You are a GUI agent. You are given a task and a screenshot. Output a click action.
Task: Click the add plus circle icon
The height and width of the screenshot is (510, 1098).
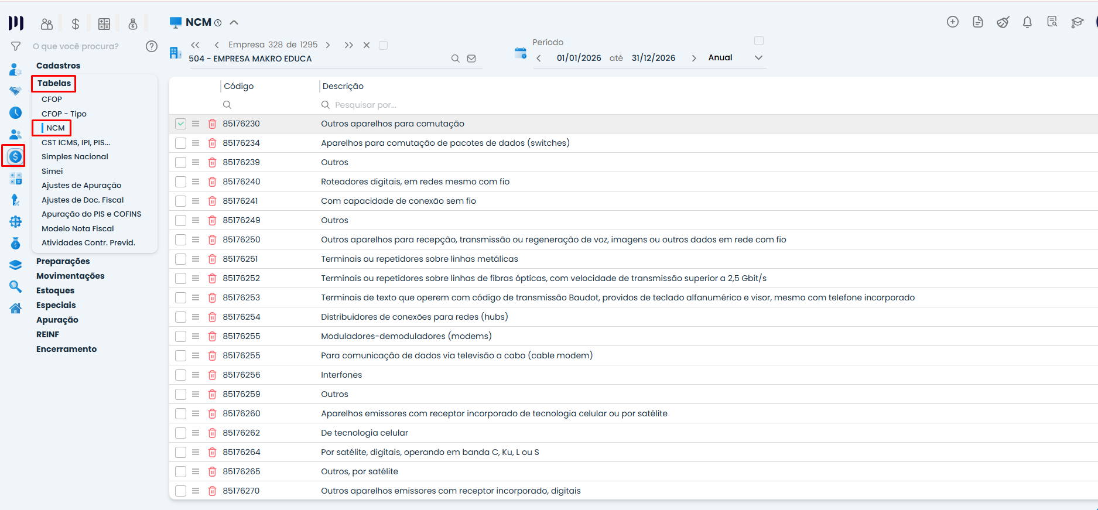(953, 22)
